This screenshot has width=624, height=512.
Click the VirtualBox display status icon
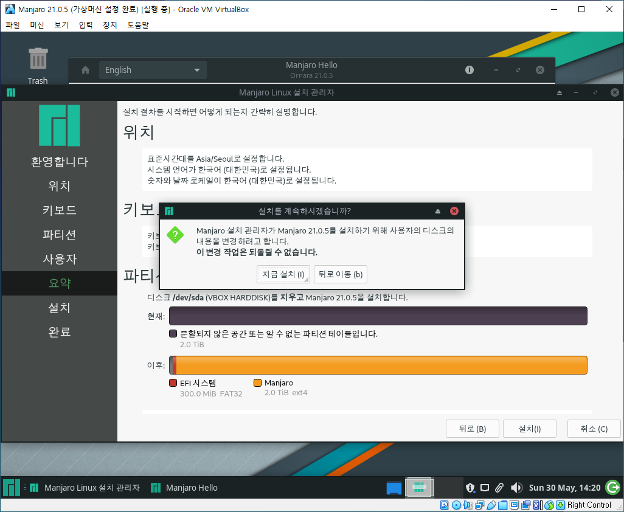tap(514, 505)
